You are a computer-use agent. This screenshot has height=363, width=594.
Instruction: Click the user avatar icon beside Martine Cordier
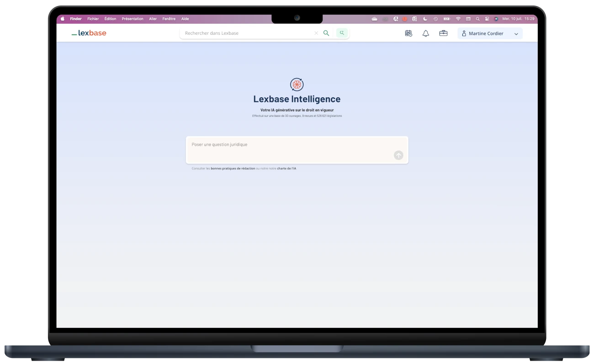464,33
